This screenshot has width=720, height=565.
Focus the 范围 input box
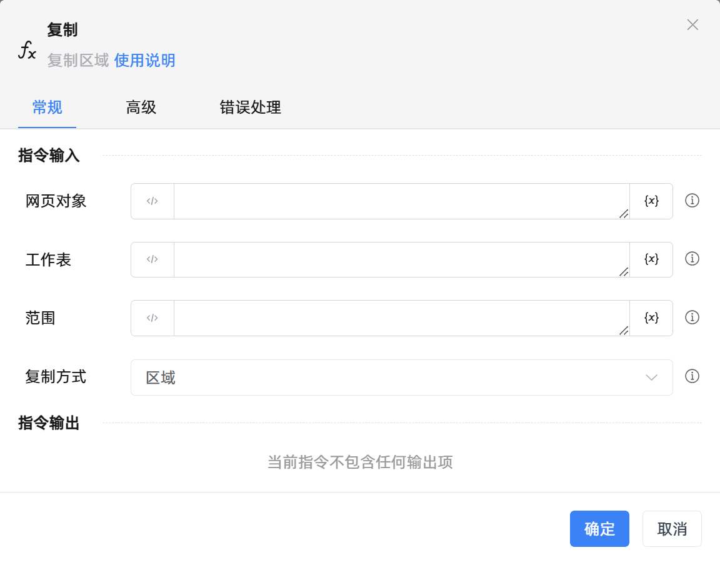(x=401, y=318)
